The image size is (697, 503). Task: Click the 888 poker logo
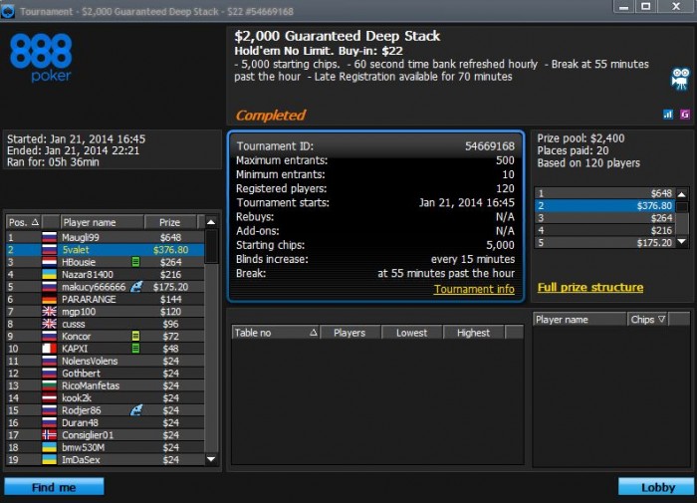[41, 58]
